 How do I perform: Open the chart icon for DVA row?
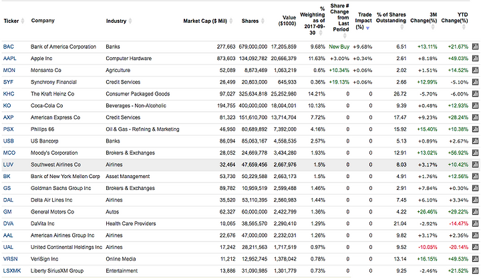click(x=475, y=223)
